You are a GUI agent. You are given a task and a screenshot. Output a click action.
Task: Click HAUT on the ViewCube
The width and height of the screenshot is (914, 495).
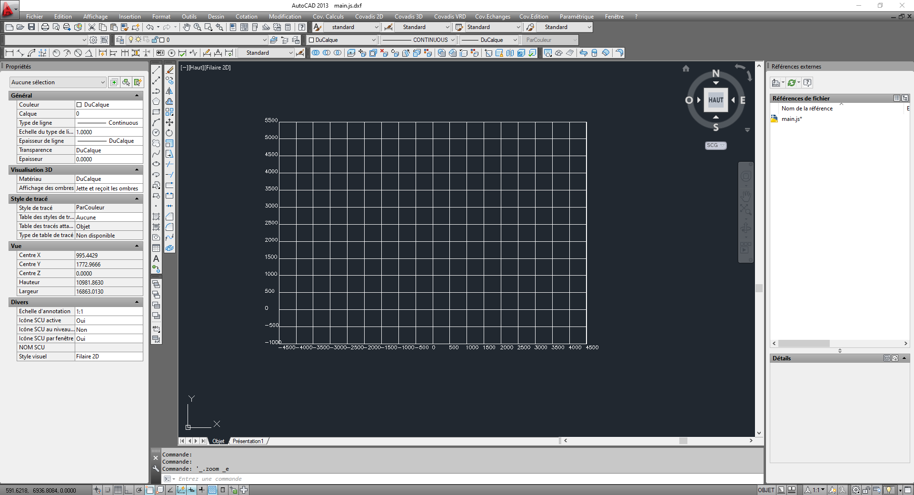click(715, 100)
